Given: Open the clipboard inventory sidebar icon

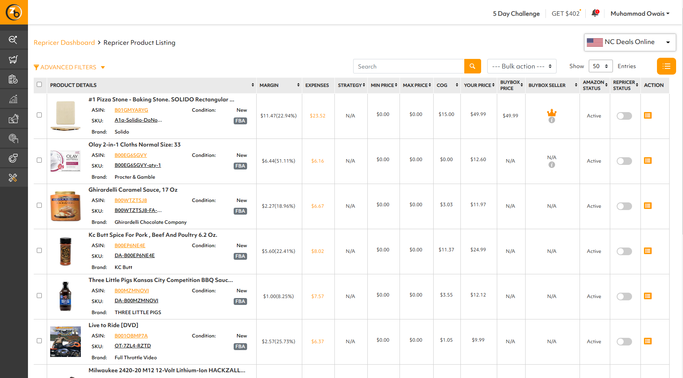Looking at the screenshot, I should 13,79.
